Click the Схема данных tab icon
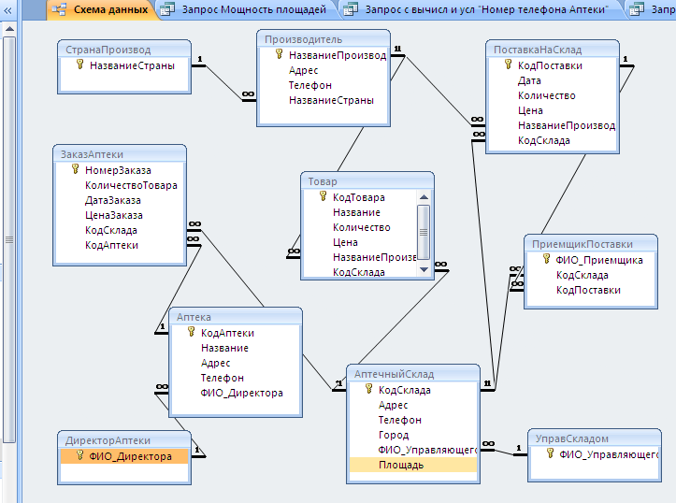 click(59, 9)
